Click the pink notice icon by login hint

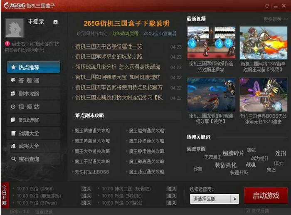point(7,44)
